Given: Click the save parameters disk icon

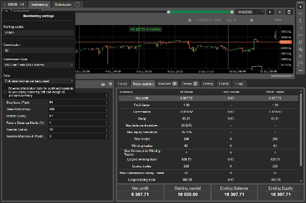Looking at the screenshot, I should (110, 84).
